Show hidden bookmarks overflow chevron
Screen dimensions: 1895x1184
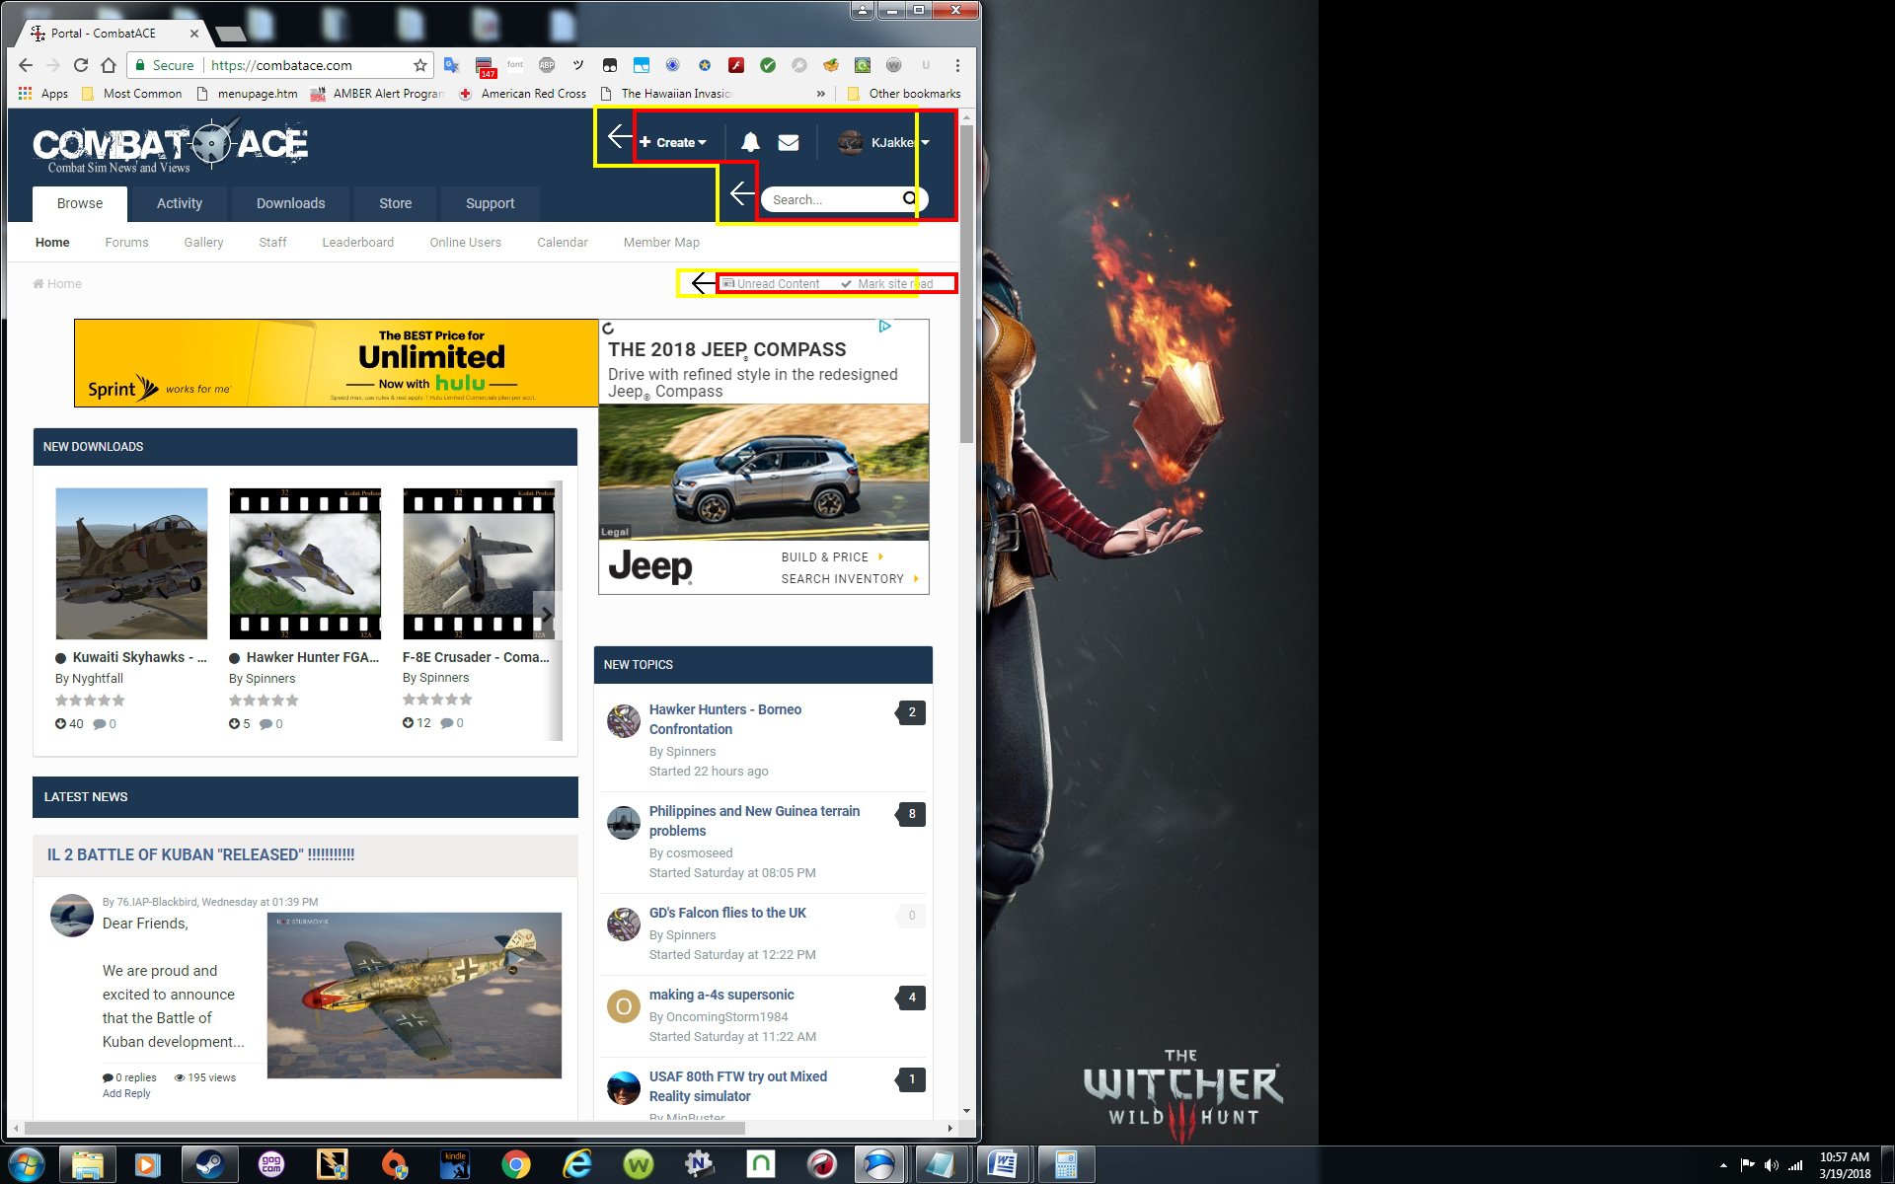click(821, 94)
